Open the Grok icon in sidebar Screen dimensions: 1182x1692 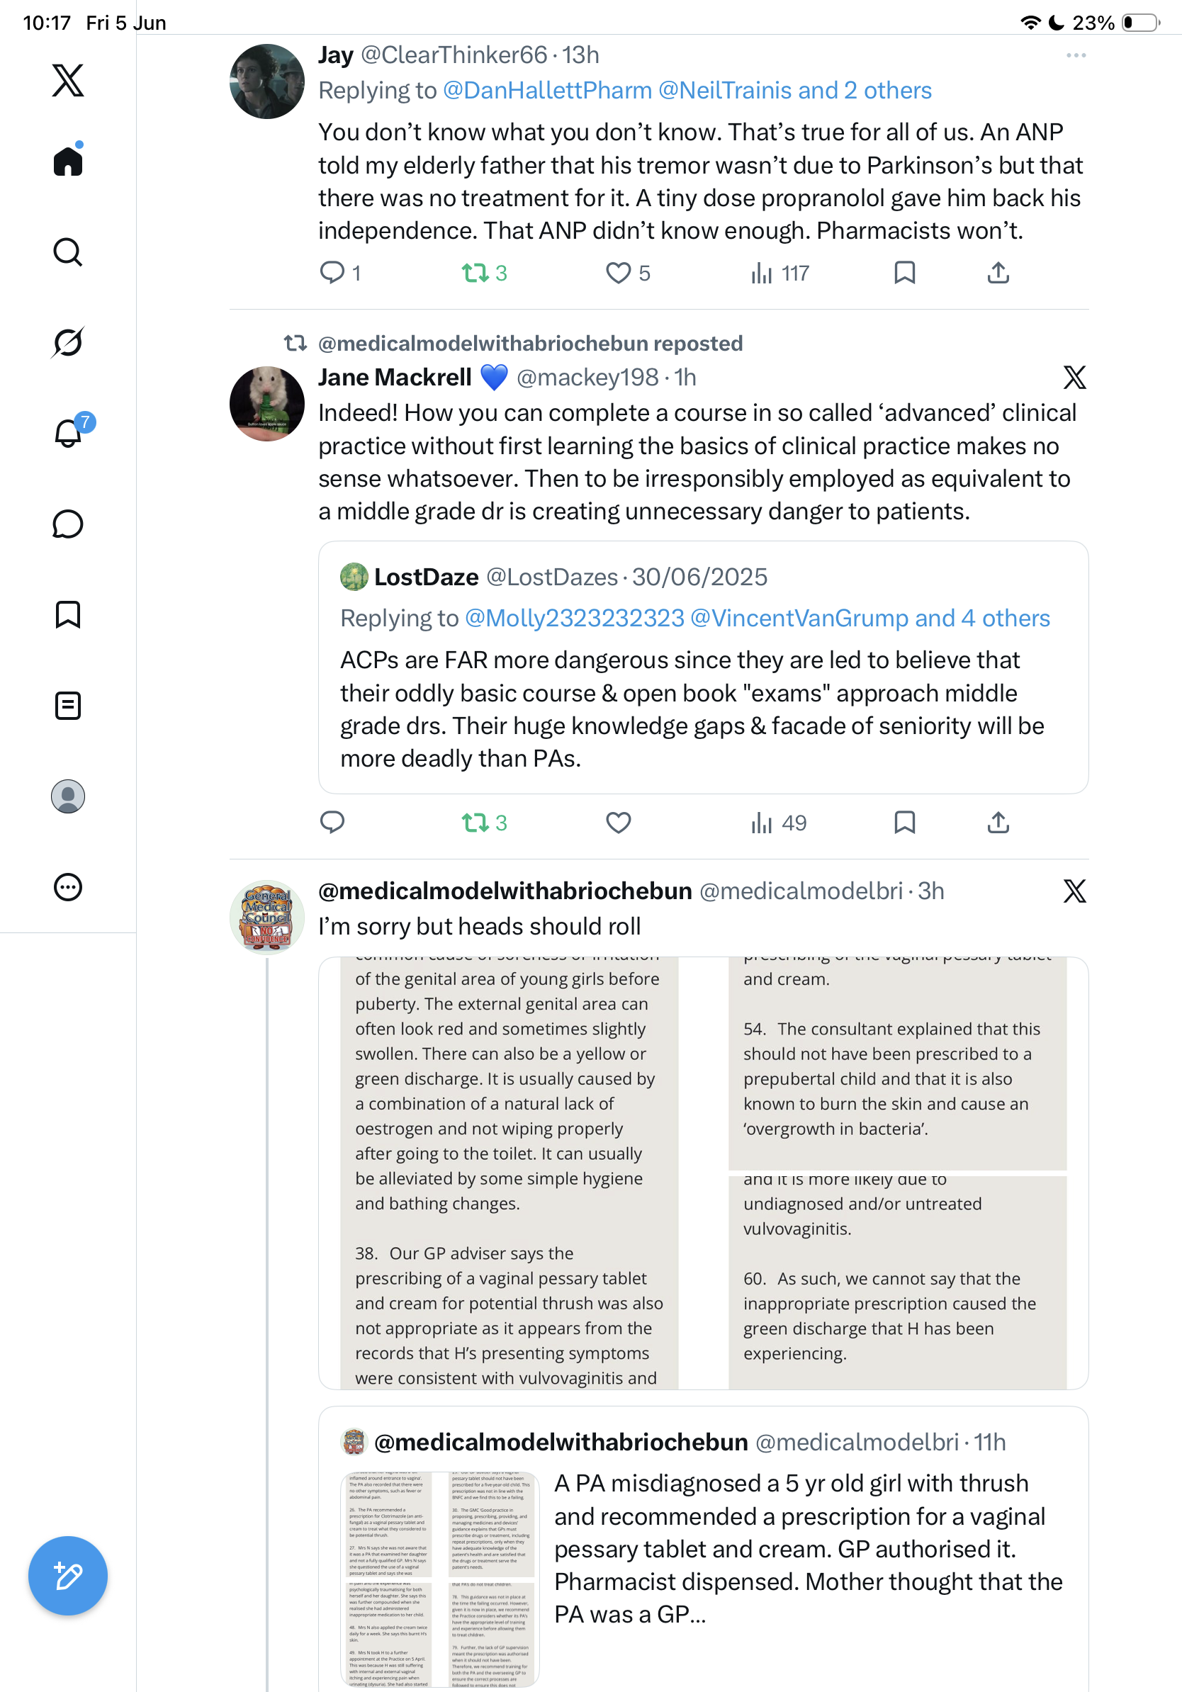click(68, 342)
